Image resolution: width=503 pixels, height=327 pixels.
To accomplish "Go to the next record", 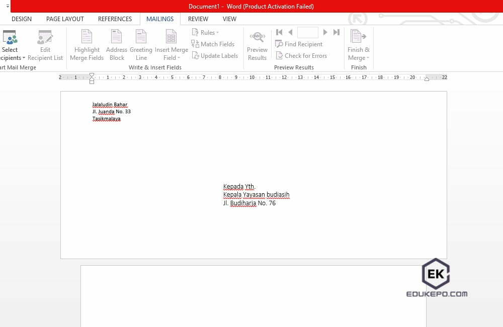I will [325, 32].
